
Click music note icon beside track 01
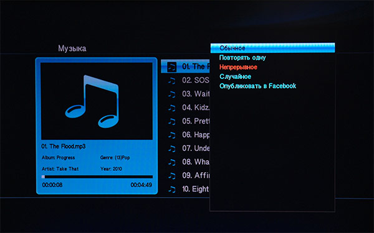pos(171,67)
